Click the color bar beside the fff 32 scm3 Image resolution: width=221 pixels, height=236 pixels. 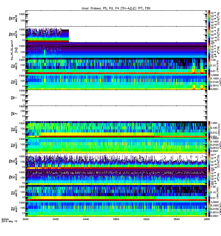[x=209, y=177]
